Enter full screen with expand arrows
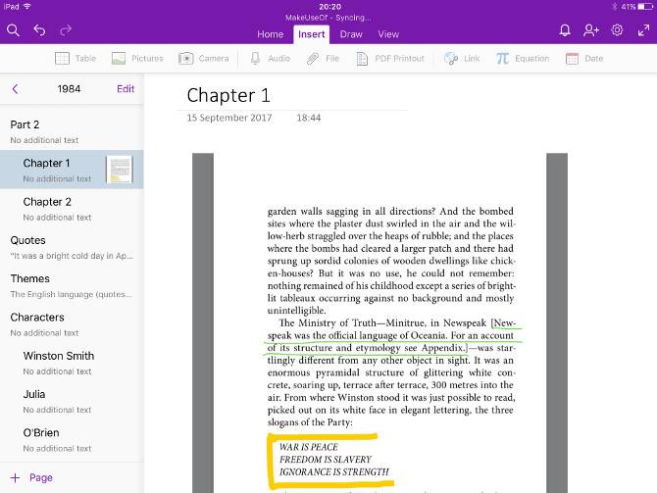657x493 pixels. [643, 30]
